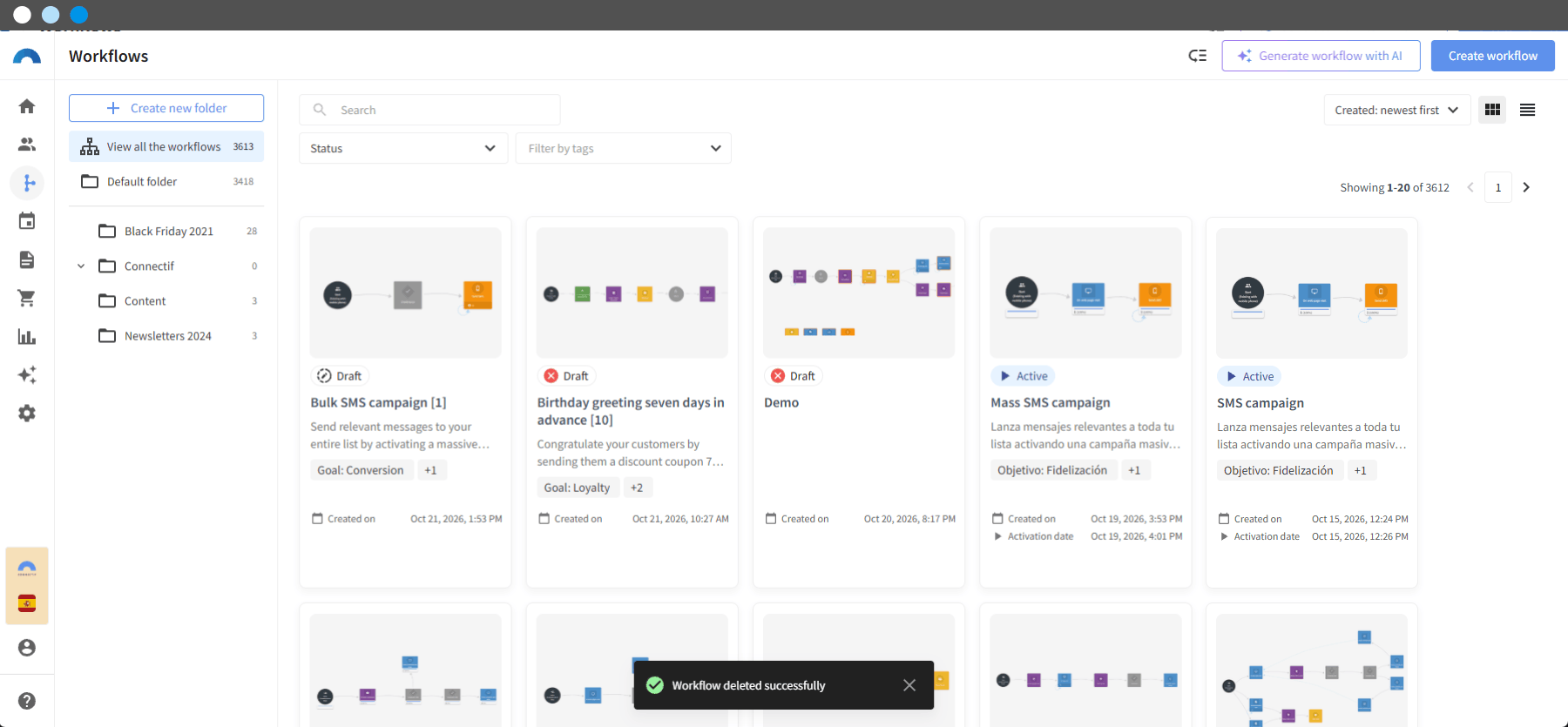Click +1 tags on Bulk SMS card
Screen dimensions: 1568x727
pyautogui.click(x=430, y=470)
